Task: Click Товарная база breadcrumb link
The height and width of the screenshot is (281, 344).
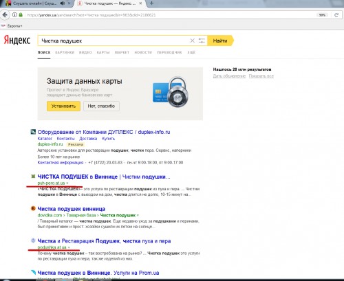Action: coord(81,215)
